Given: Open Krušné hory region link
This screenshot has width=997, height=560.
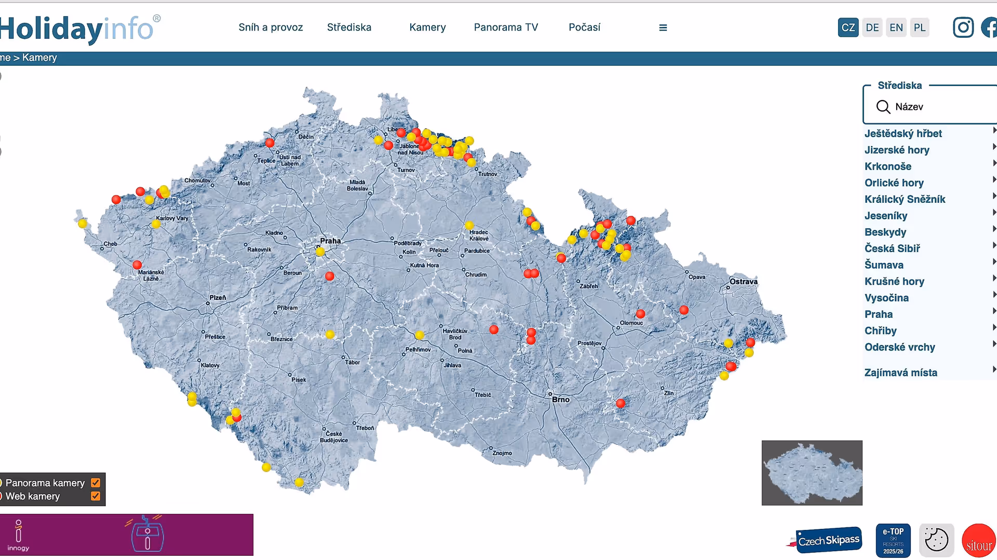Looking at the screenshot, I should [894, 282].
